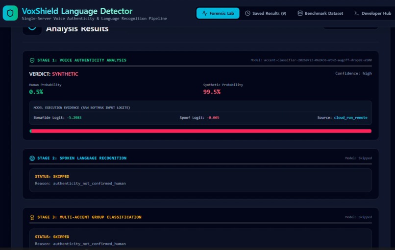Click Stage 3 STATUS: SKIPPED text
The height and width of the screenshot is (250, 395).
pyautogui.click(x=52, y=237)
